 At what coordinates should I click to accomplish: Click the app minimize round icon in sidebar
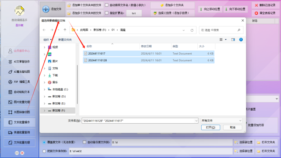(x=17, y=153)
